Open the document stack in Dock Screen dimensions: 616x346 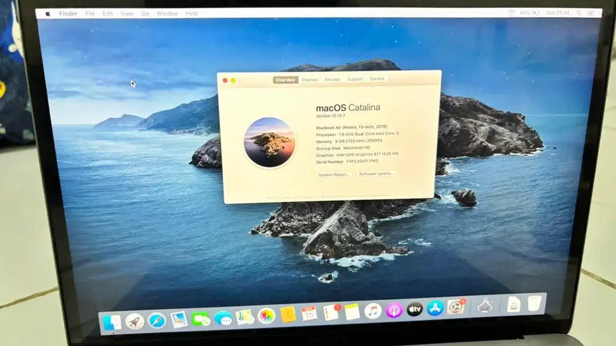click(514, 304)
